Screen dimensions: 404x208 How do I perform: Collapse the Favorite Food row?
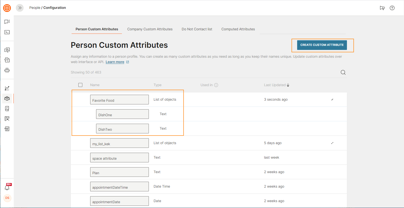click(332, 100)
